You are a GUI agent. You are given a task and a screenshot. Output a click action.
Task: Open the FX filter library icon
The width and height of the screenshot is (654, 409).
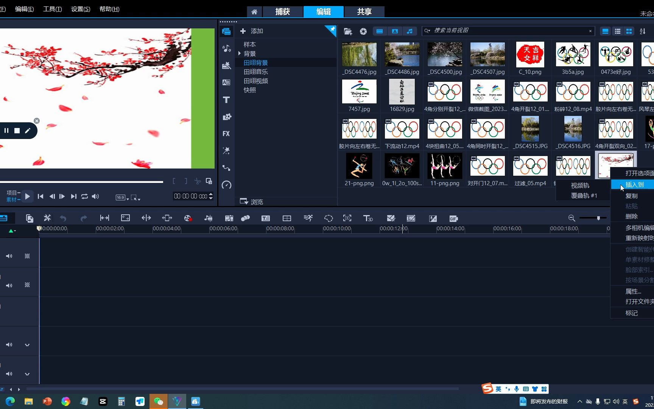(x=226, y=134)
